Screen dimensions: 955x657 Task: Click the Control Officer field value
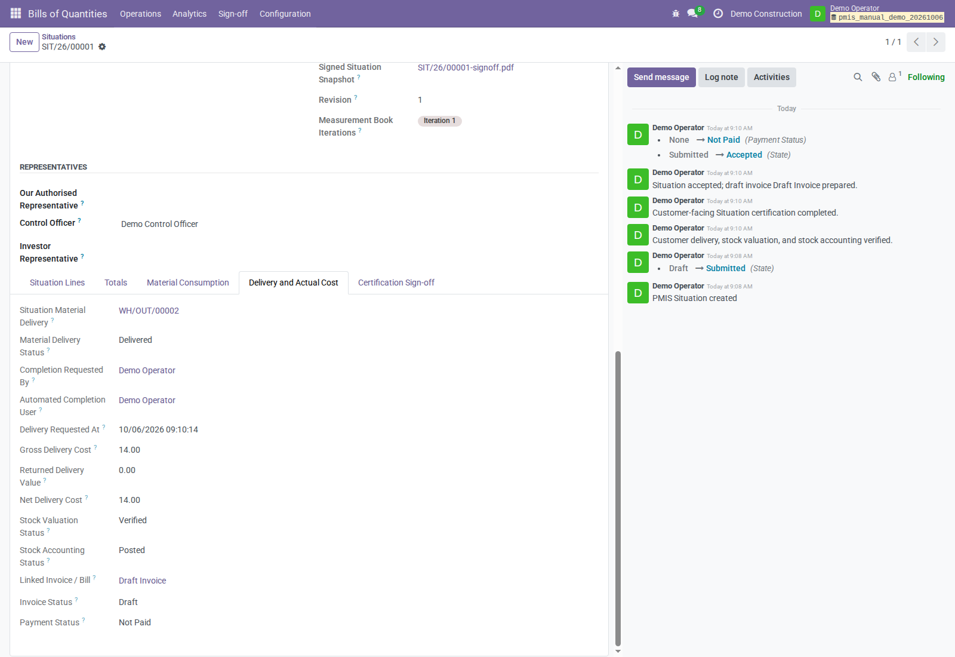pyautogui.click(x=159, y=224)
